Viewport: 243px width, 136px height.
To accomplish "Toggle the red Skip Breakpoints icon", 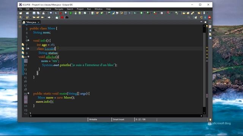I will click(60, 13).
